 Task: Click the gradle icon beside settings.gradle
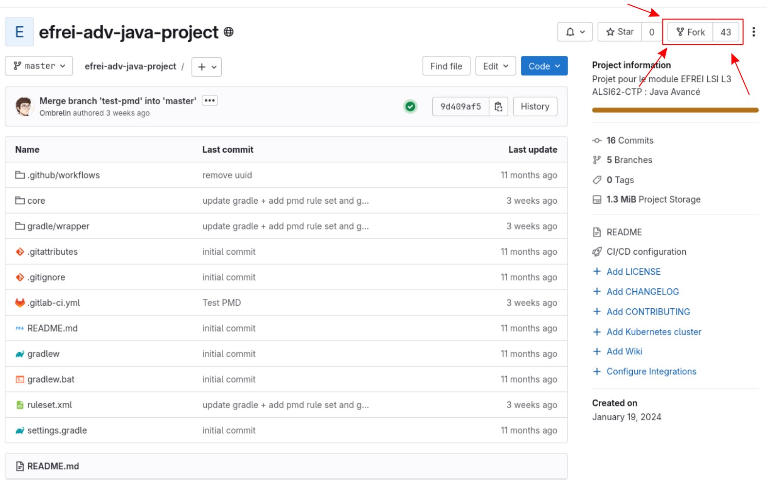click(x=20, y=430)
